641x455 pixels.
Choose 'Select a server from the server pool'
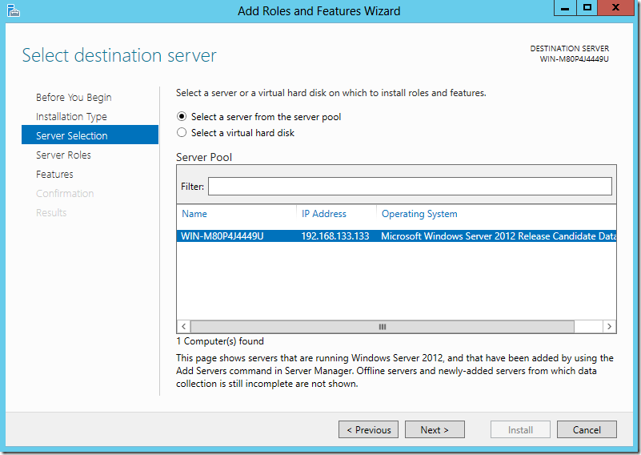coord(182,117)
